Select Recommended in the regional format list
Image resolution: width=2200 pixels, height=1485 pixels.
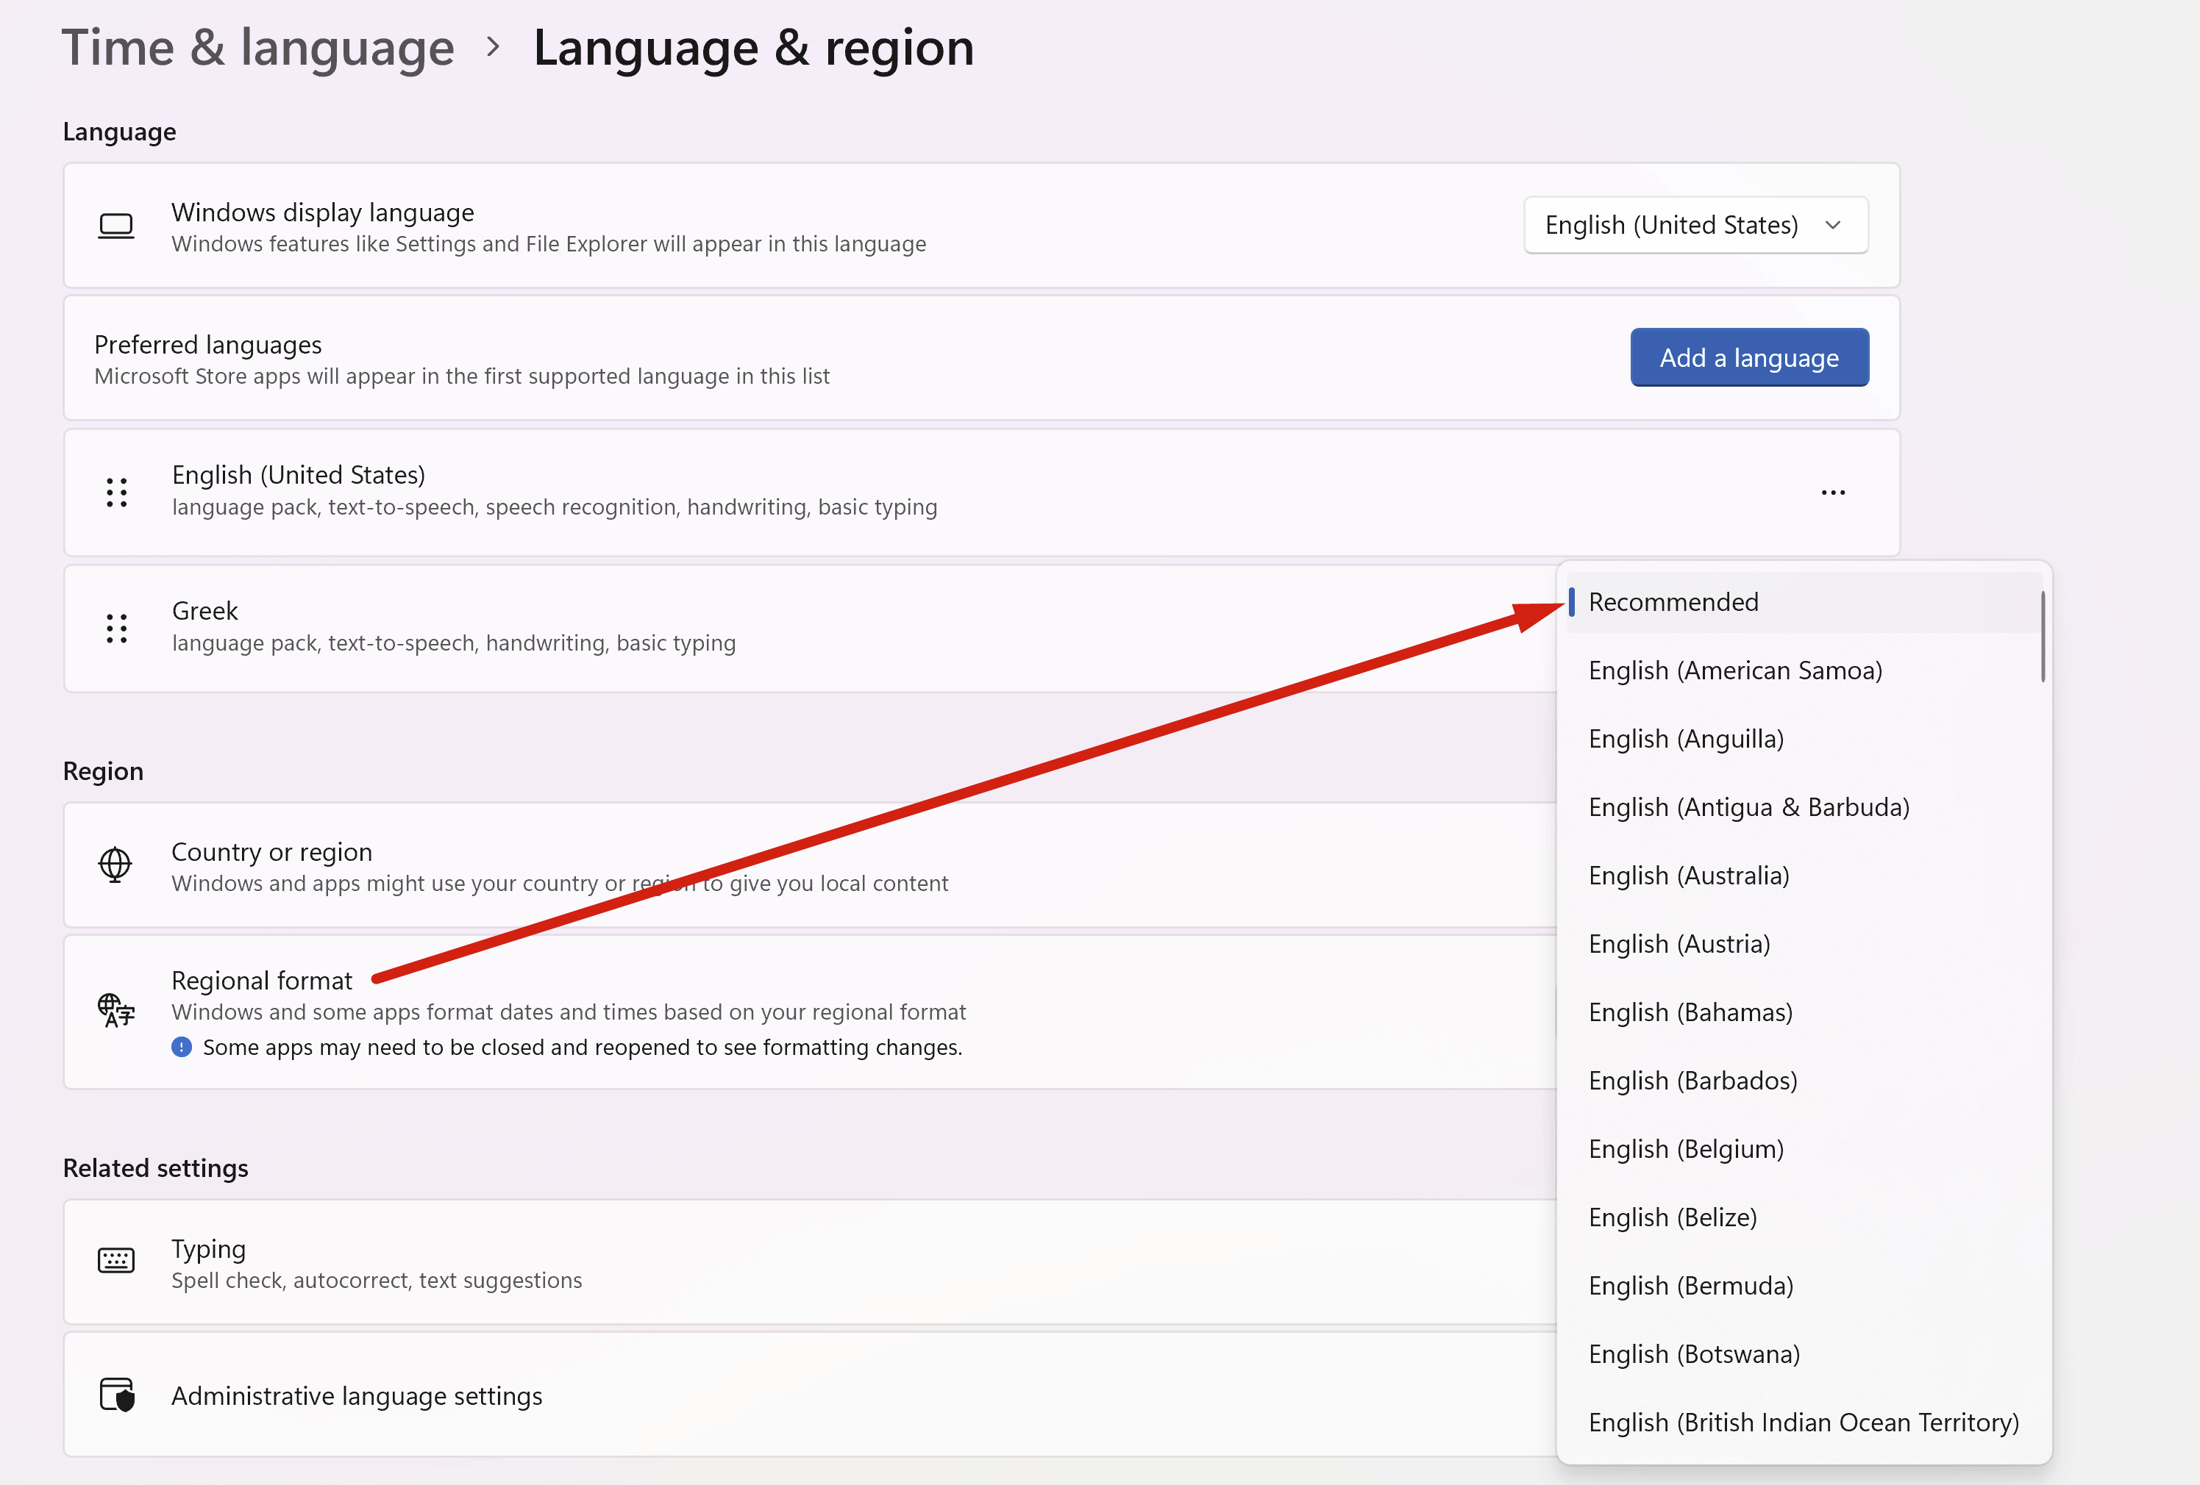click(x=1673, y=601)
